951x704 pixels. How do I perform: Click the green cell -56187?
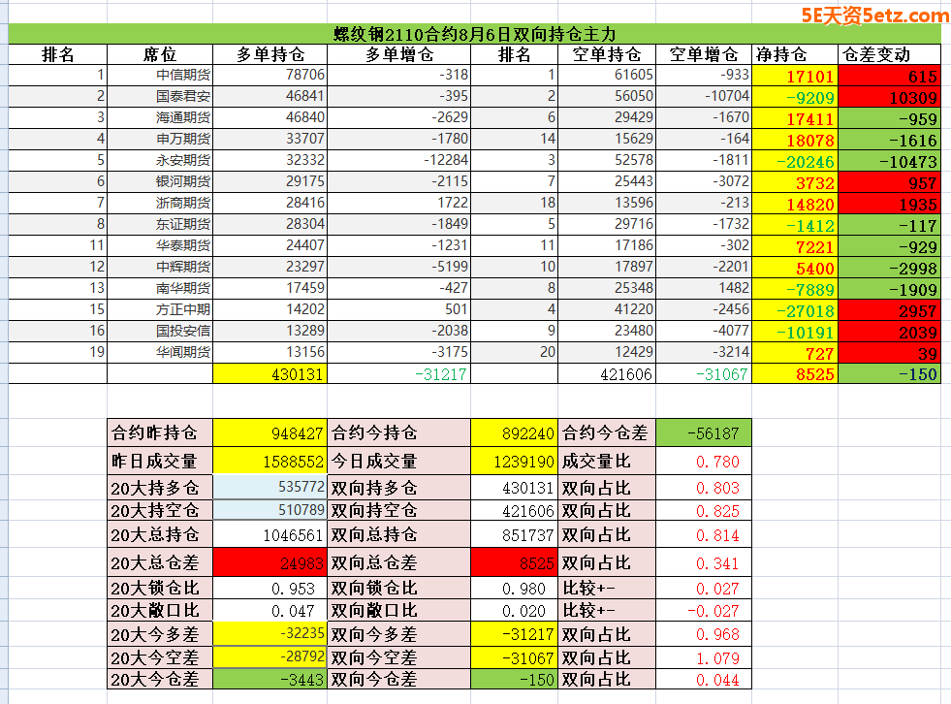(x=704, y=432)
